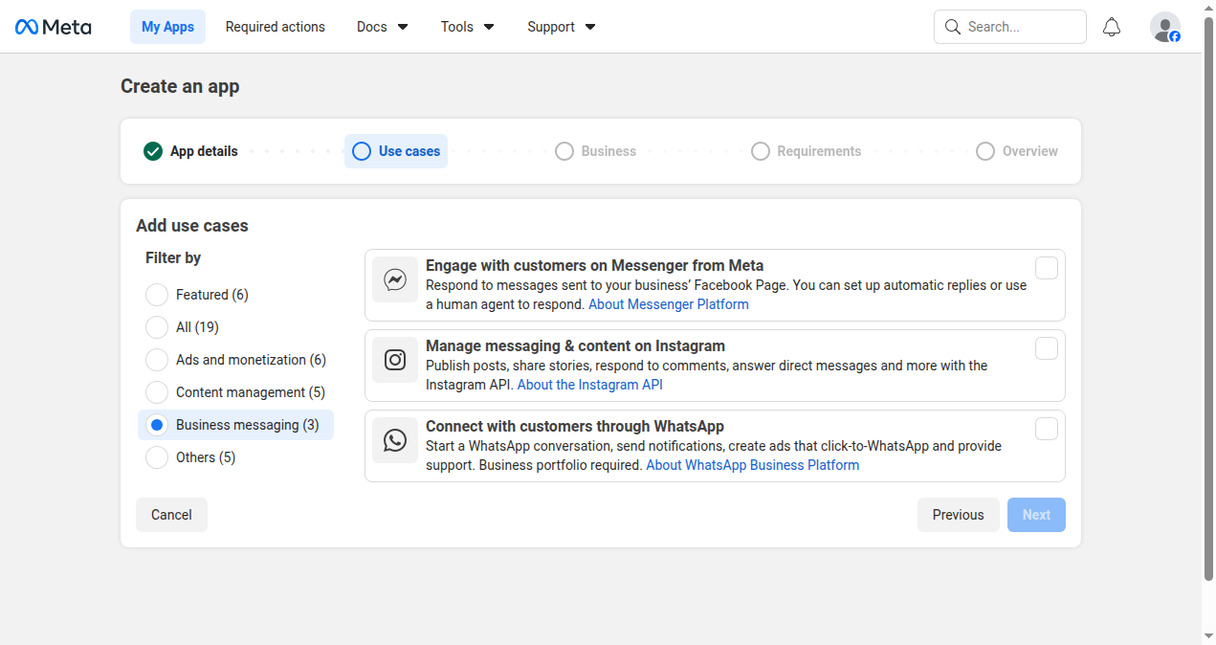This screenshot has height=645, width=1216.
Task: Click the 'Add use cases' heading
Action: coord(192,226)
